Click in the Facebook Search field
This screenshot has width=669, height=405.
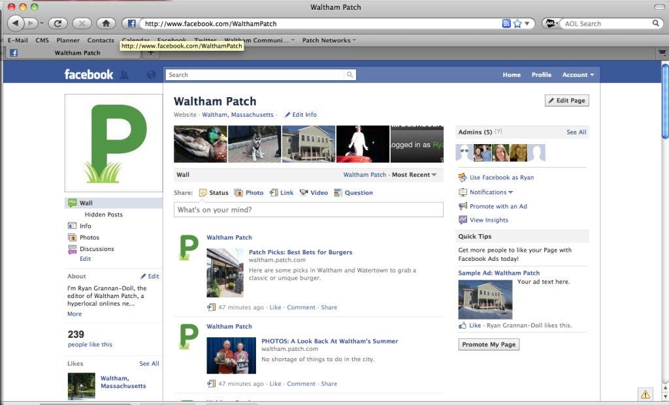click(x=255, y=74)
